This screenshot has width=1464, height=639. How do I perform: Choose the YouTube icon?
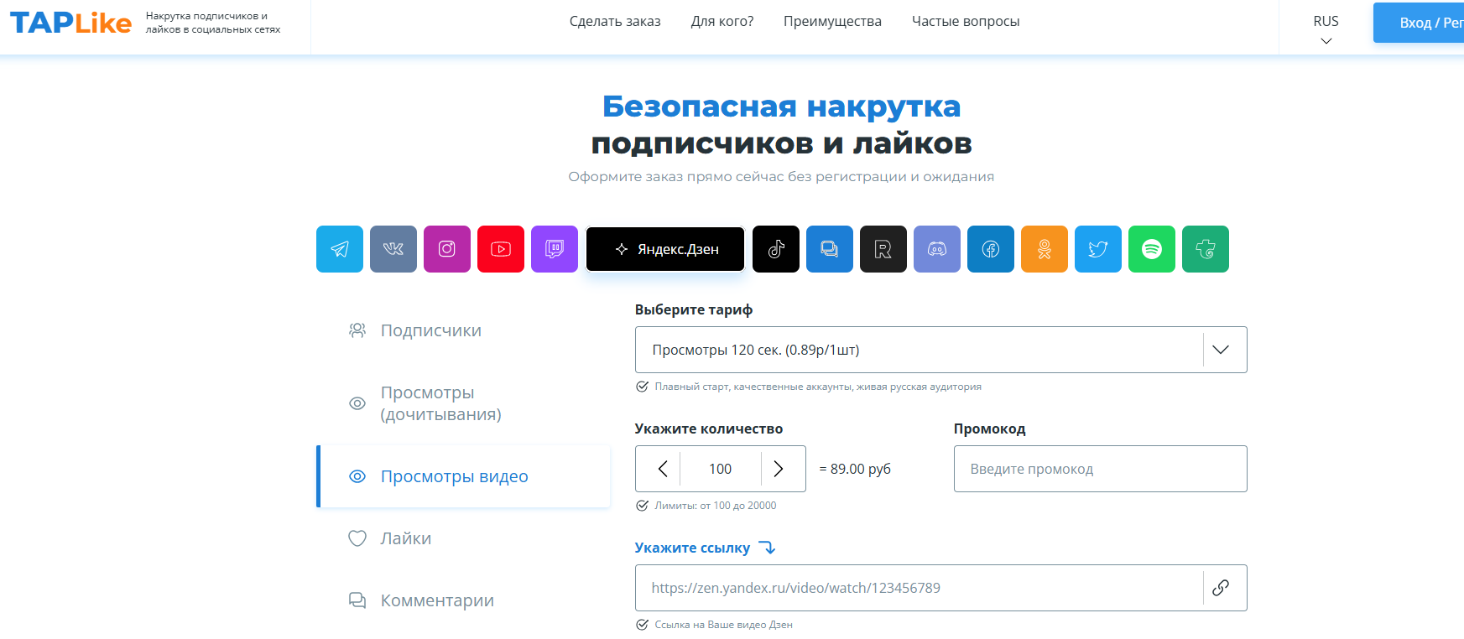click(501, 249)
